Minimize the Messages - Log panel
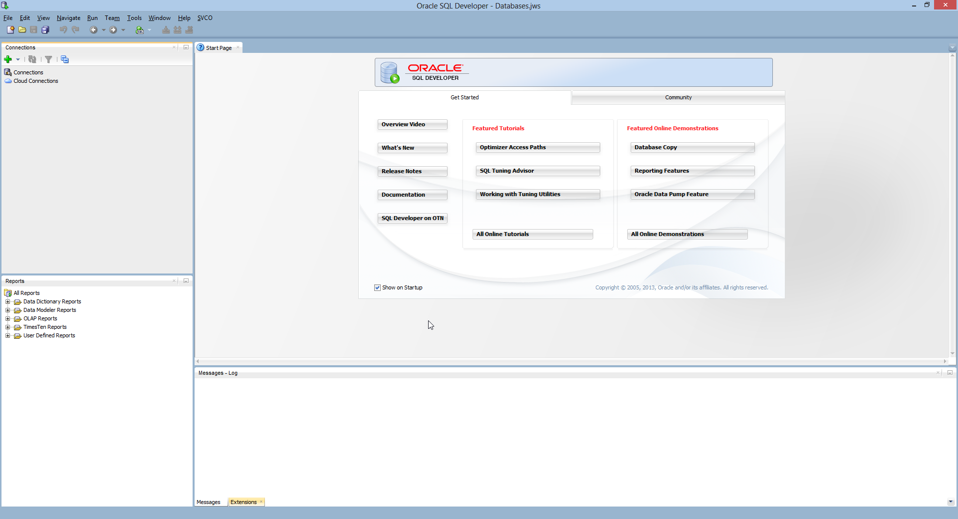Screen dimensions: 958x519 click(x=950, y=373)
